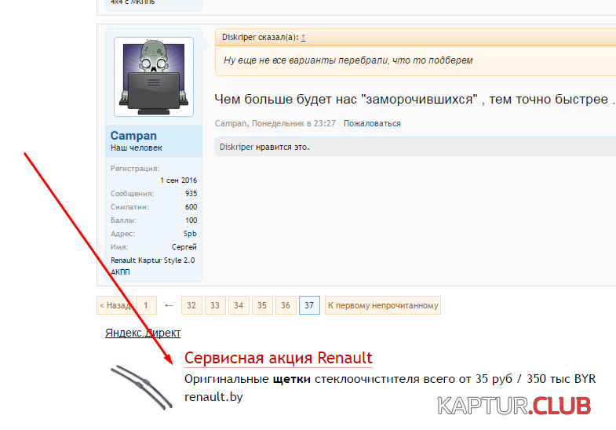Open Diskriper's profile from the likes bar

tap(236, 147)
